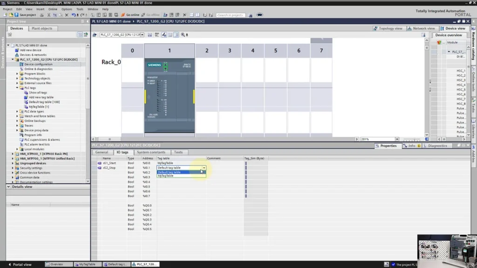Open Devices & networks in project tree
Viewport: 477px width, 268px height.
(x=33, y=55)
